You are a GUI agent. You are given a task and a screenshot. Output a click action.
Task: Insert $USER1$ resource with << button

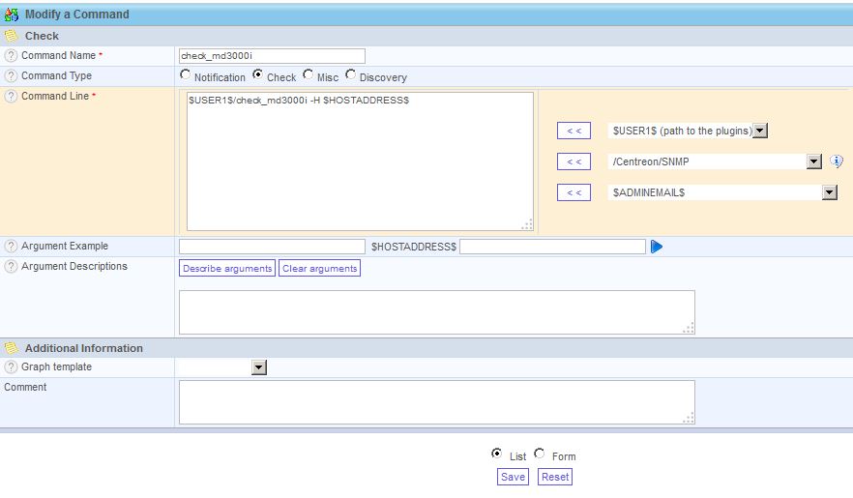click(574, 131)
